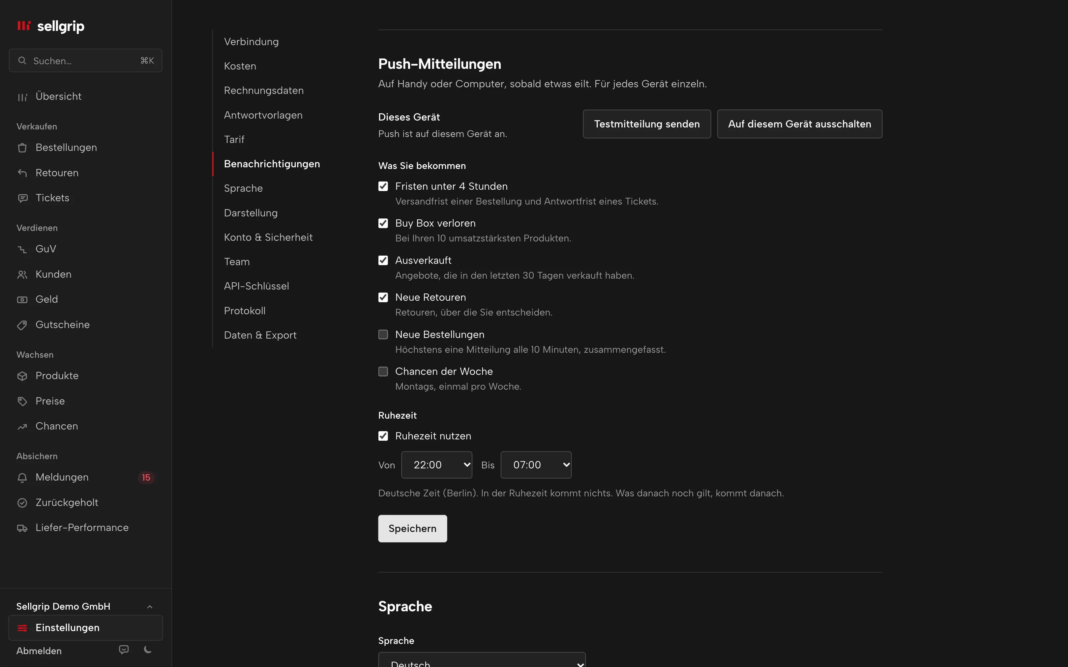Focus the Suchen search field

pyautogui.click(x=86, y=60)
